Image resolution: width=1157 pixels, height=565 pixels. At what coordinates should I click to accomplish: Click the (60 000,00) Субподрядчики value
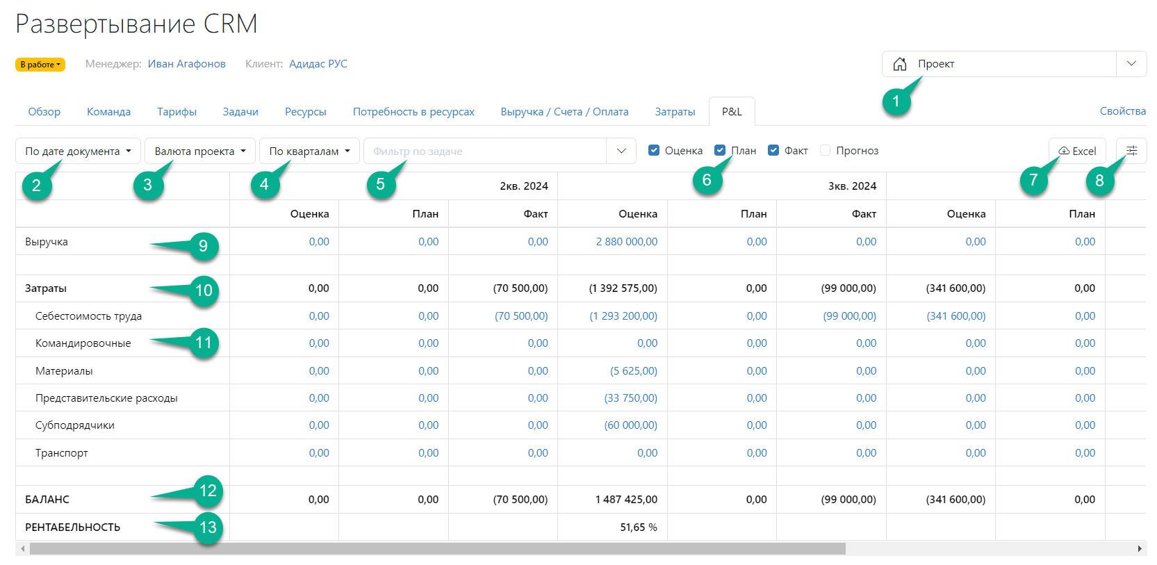(x=631, y=425)
